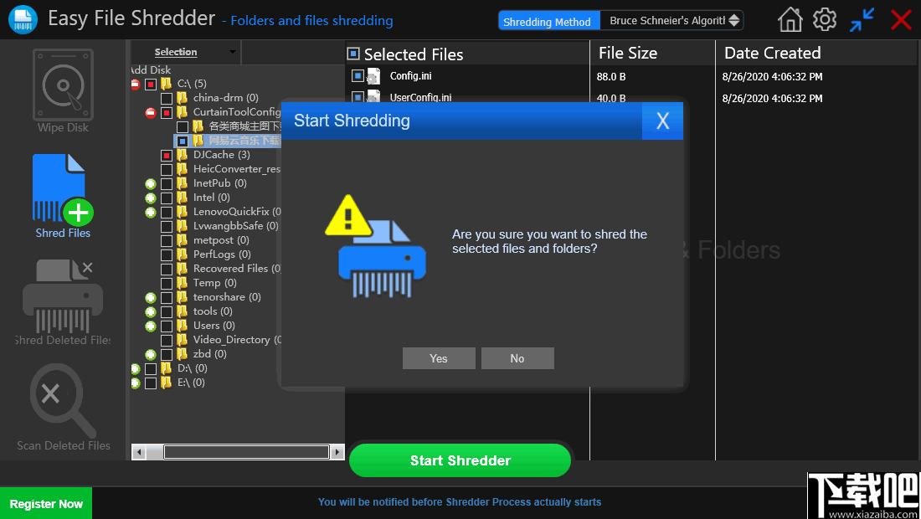Check the InetPub folder checkbox
Viewport: 921px width, 519px height.
coord(167,184)
